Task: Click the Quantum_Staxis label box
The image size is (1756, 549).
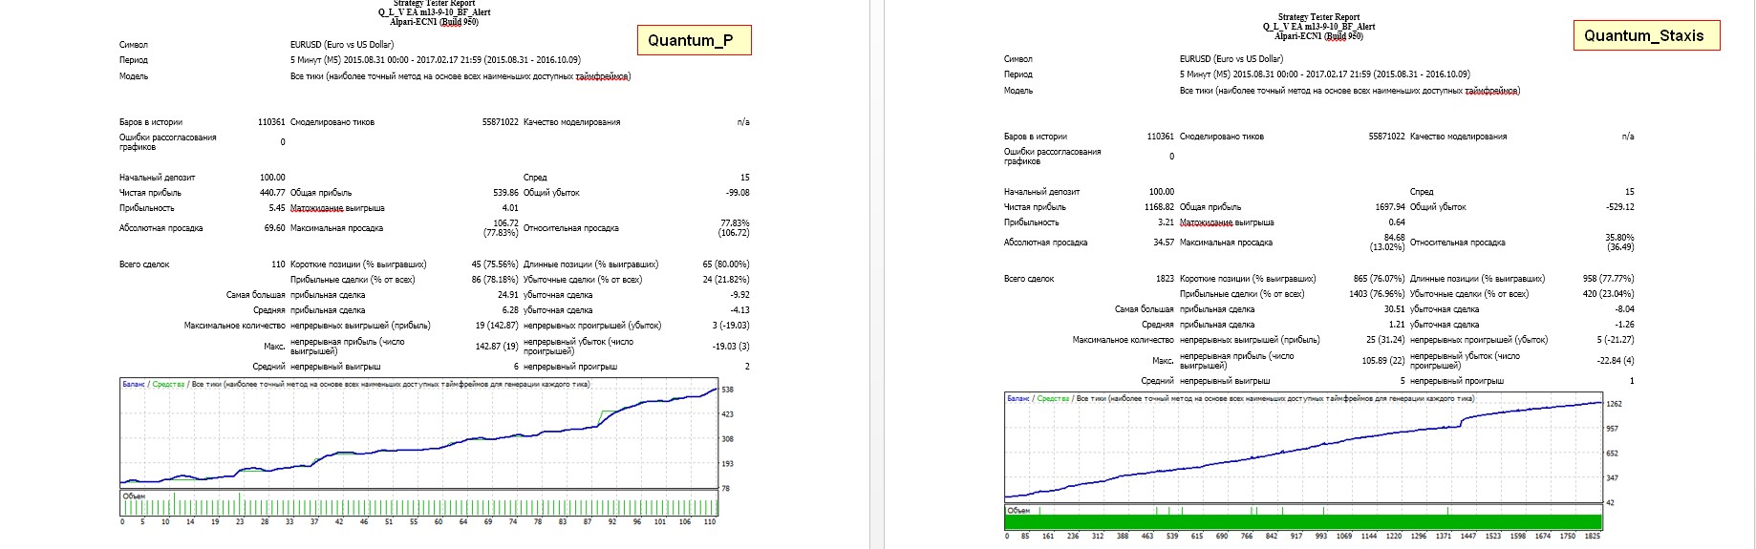Action: click(1646, 35)
